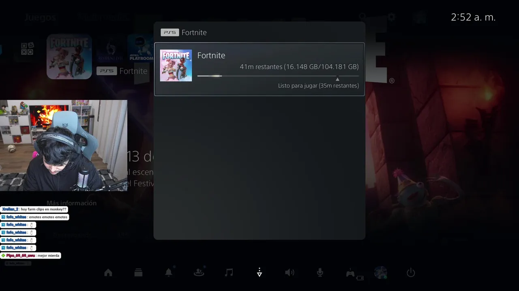The width and height of the screenshot is (519, 291).
Task: Click the Fortnite download progress bar
Action: point(278,76)
